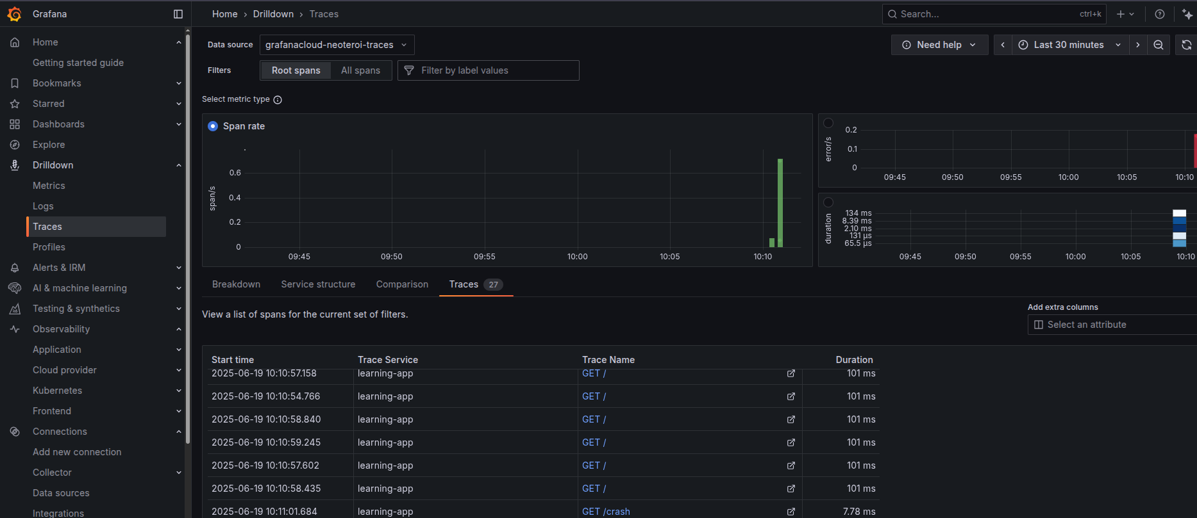
Task: Expand the Alerts & IRM chevron
Action: pyautogui.click(x=179, y=268)
